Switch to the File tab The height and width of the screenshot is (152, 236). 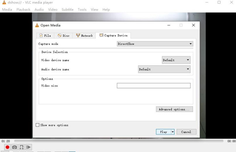tap(45, 36)
